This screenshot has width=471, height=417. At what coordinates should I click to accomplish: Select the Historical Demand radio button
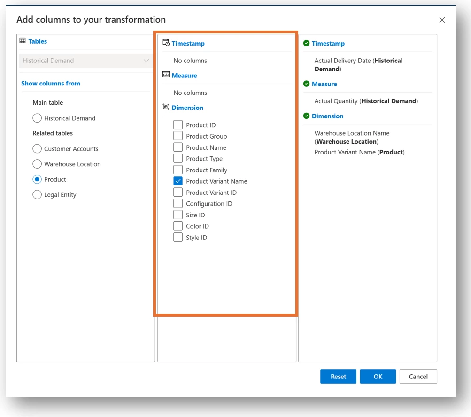coord(37,118)
